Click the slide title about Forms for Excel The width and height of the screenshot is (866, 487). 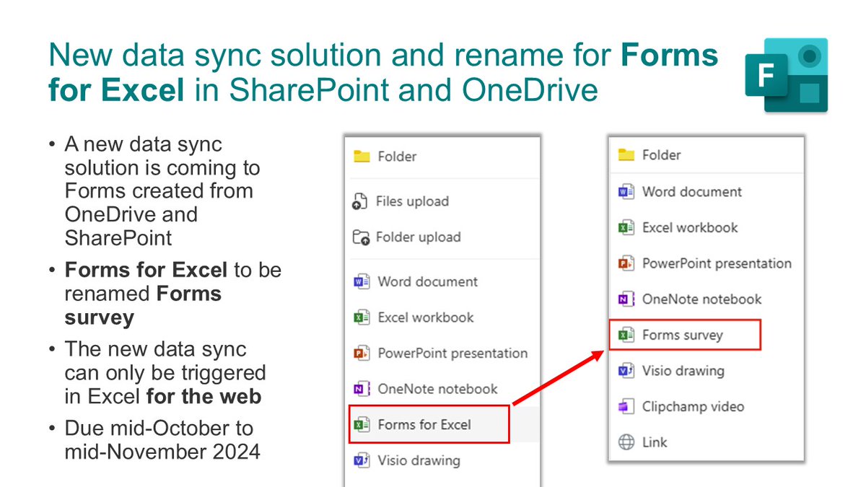[384, 72]
